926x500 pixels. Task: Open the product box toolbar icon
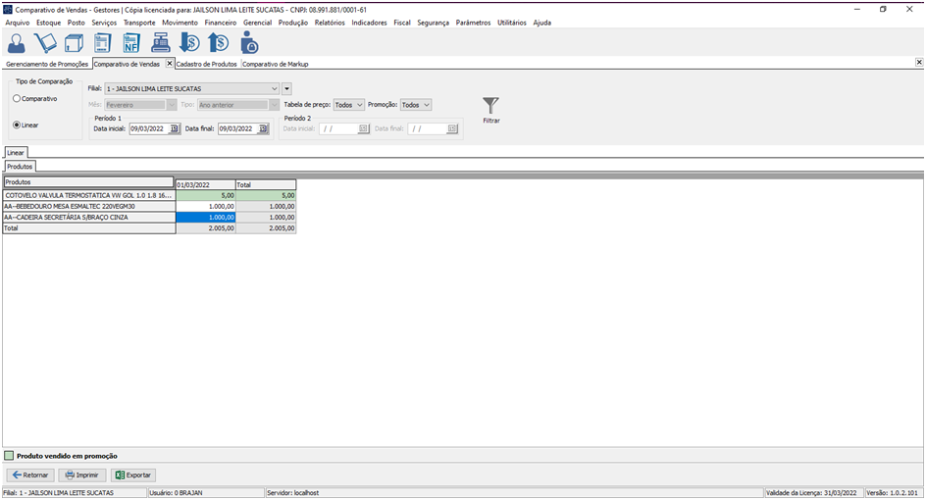pyautogui.click(x=74, y=43)
